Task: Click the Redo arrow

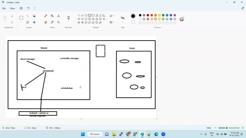Action: click(35, 8)
